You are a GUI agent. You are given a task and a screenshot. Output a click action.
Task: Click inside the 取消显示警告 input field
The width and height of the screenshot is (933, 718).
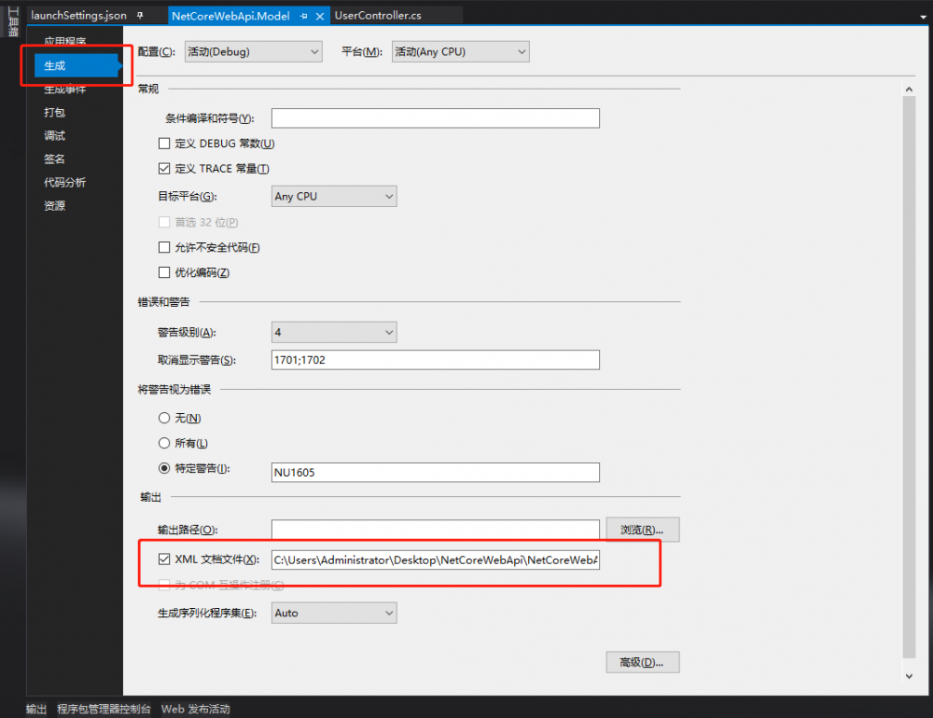click(x=435, y=359)
